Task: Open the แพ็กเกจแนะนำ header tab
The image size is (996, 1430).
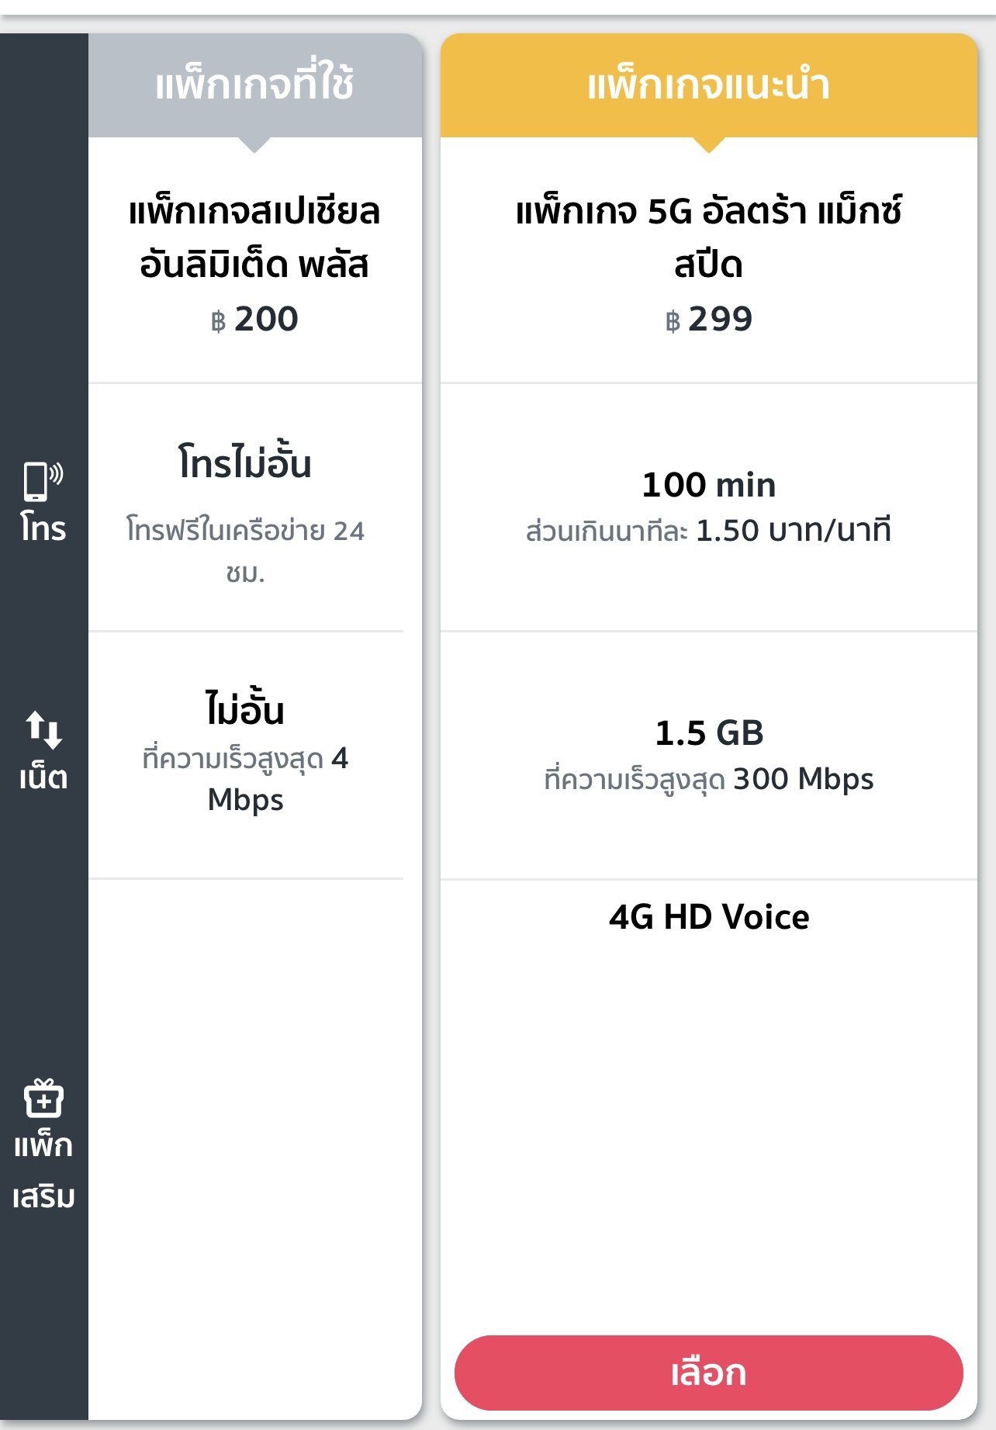Action: (x=708, y=85)
